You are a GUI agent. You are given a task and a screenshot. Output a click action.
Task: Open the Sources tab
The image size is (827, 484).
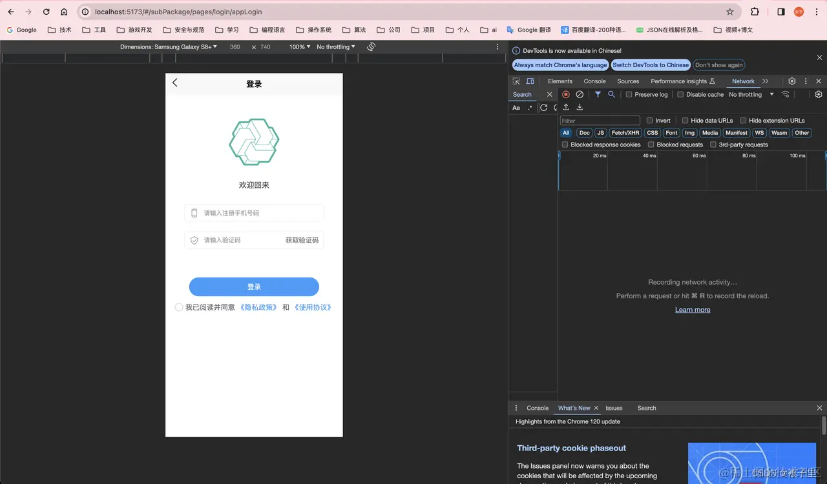point(628,81)
